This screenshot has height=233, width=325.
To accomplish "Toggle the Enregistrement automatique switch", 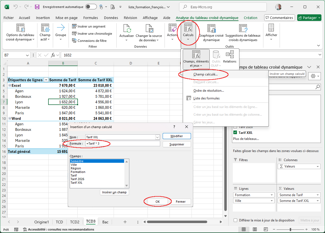I will [x=91, y=7].
